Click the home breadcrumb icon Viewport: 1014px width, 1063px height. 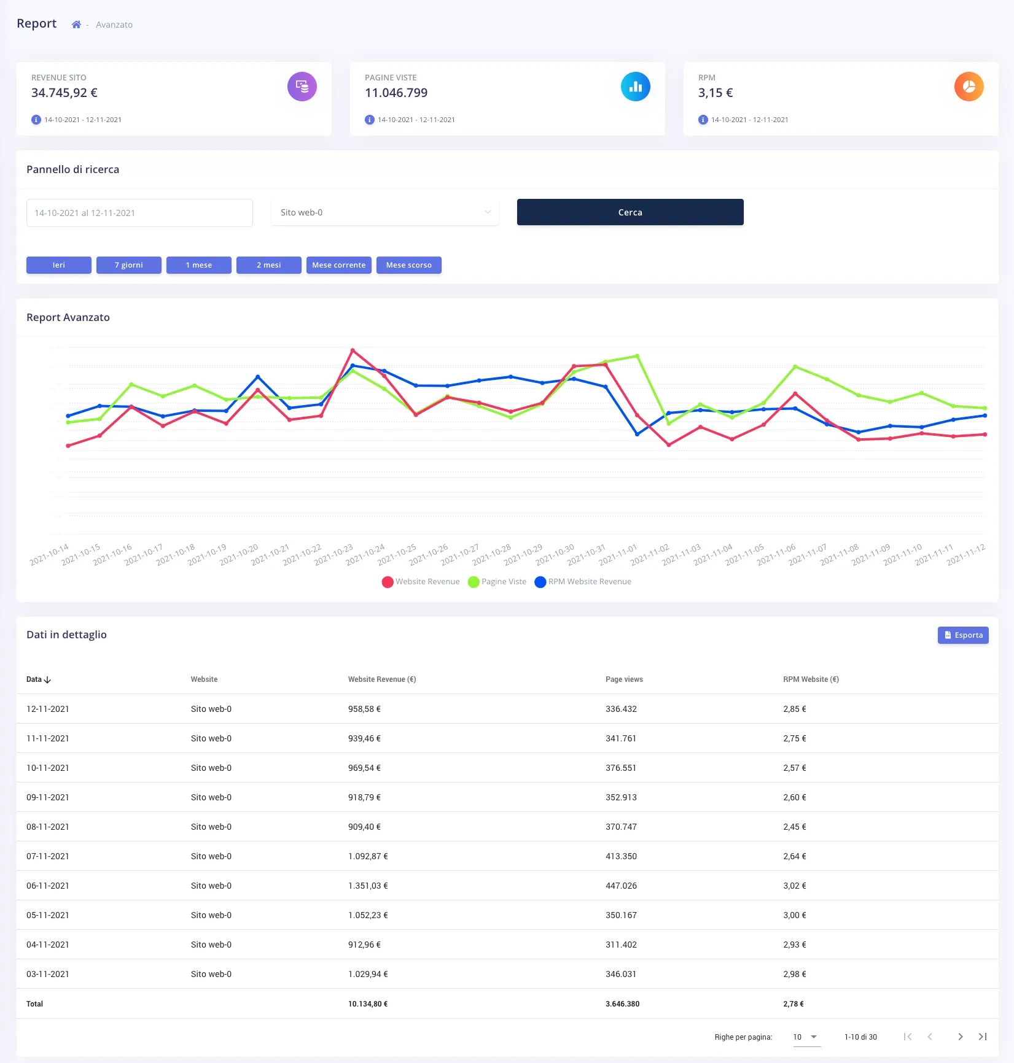76,25
